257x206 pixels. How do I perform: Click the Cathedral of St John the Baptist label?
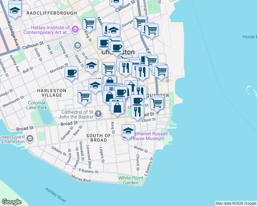coord(76,114)
